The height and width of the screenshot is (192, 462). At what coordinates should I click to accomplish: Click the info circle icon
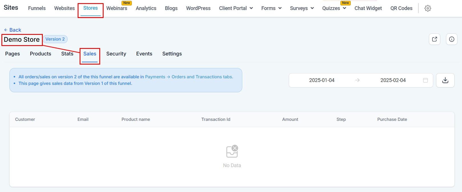point(451,39)
